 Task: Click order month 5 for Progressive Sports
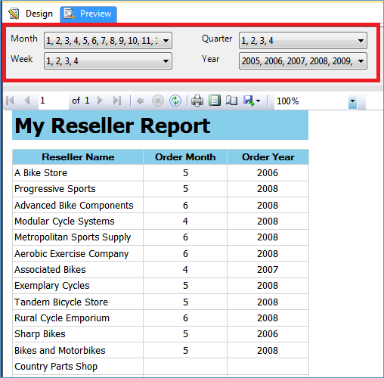[x=185, y=189]
